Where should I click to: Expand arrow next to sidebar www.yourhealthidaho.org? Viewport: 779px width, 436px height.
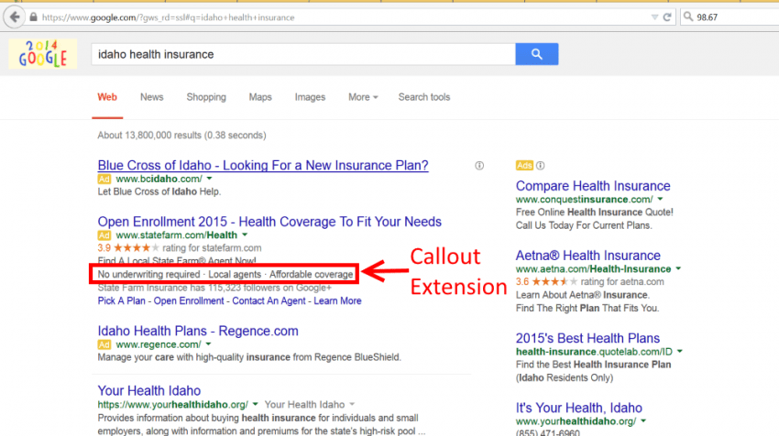click(643, 421)
